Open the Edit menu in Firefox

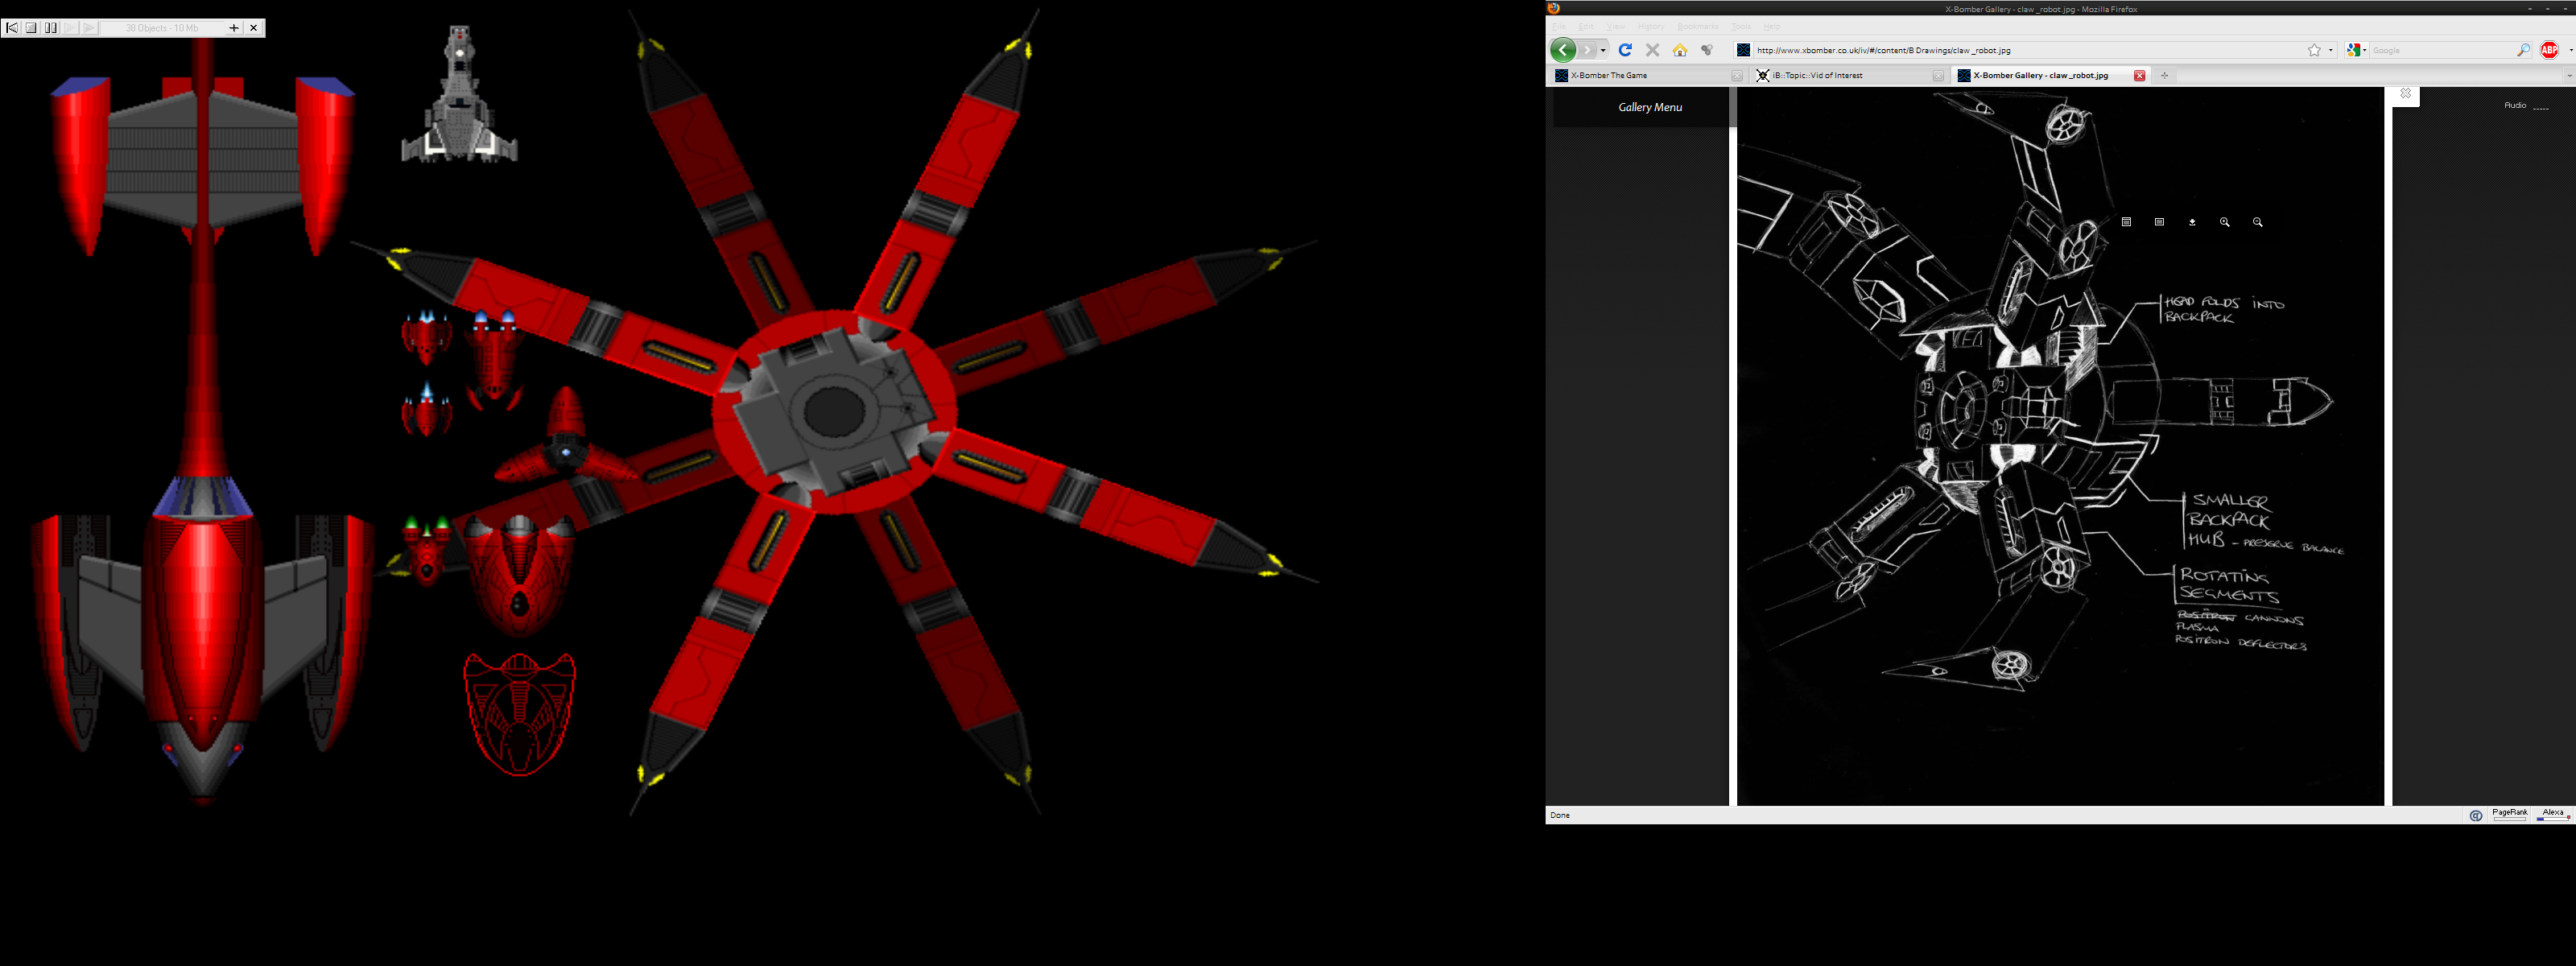(x=1586, y=26)
